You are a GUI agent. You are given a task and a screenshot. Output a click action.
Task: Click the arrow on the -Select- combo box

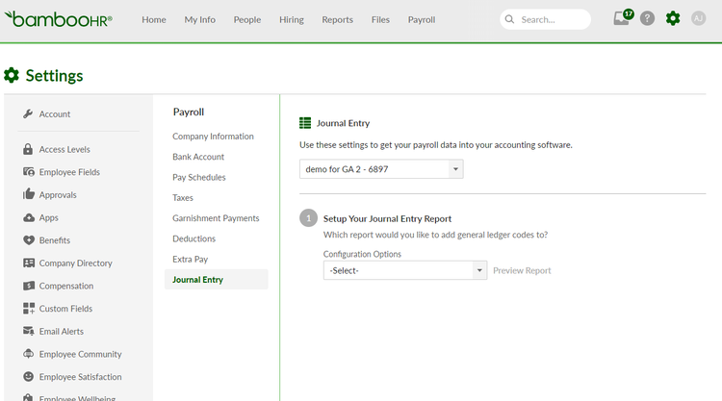click(x=479, y=270)
